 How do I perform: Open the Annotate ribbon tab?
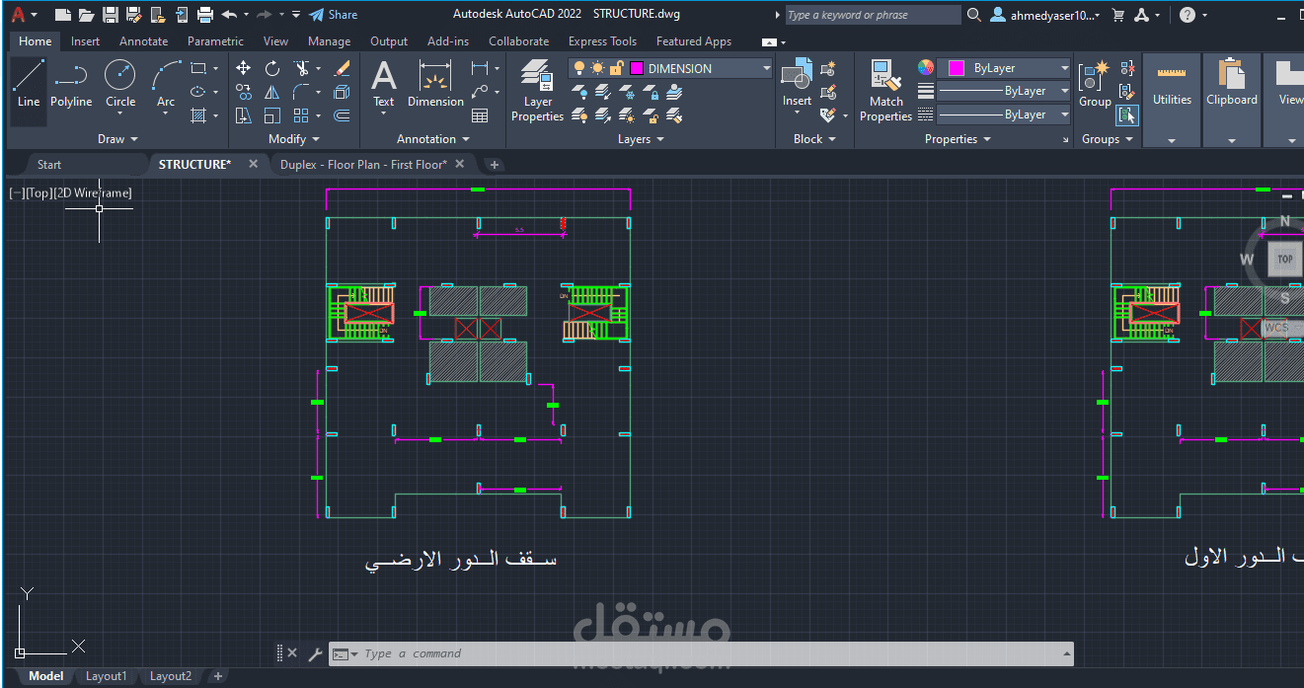click(x=143, y=41)
